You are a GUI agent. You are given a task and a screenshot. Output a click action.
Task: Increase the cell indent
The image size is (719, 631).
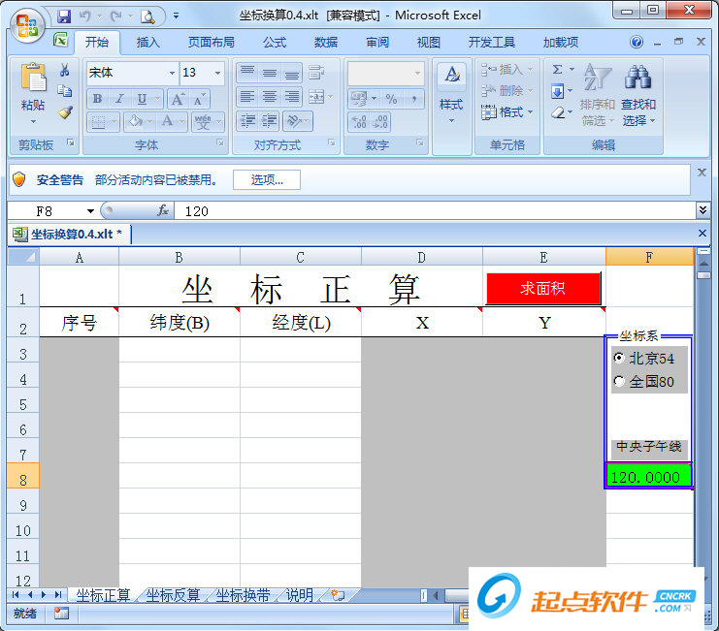pyautogui.click(x=270, y=121)
